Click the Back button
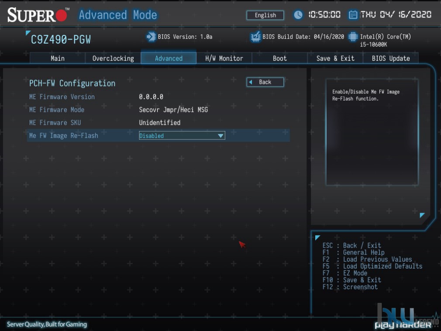The height and width of the screenshot is (331, 441). point(265,82)
